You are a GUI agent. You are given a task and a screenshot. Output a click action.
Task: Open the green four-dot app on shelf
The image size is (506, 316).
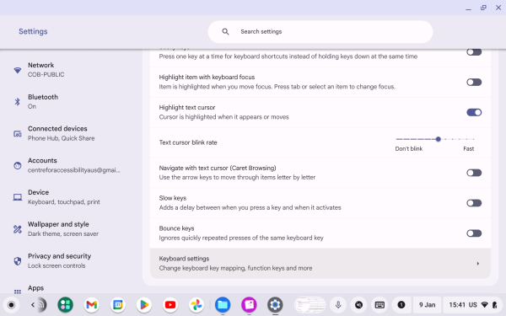(x=65, y=305)
